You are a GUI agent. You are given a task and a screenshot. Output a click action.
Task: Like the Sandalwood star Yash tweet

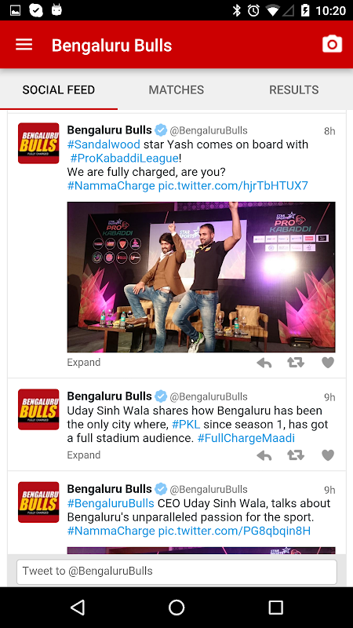click(328, 363)
